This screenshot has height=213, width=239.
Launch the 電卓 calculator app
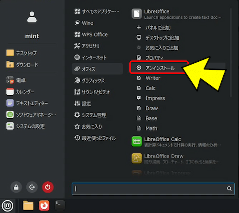[16, 80]
